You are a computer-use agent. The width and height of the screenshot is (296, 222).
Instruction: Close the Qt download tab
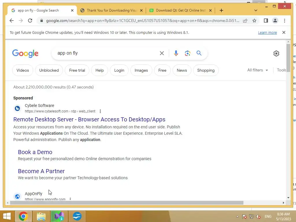[210, 10]
